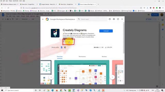Open Cortana circle on taskbar
Image resolution: width=165 pixels, height=92 pixels.
pos(36,90)
